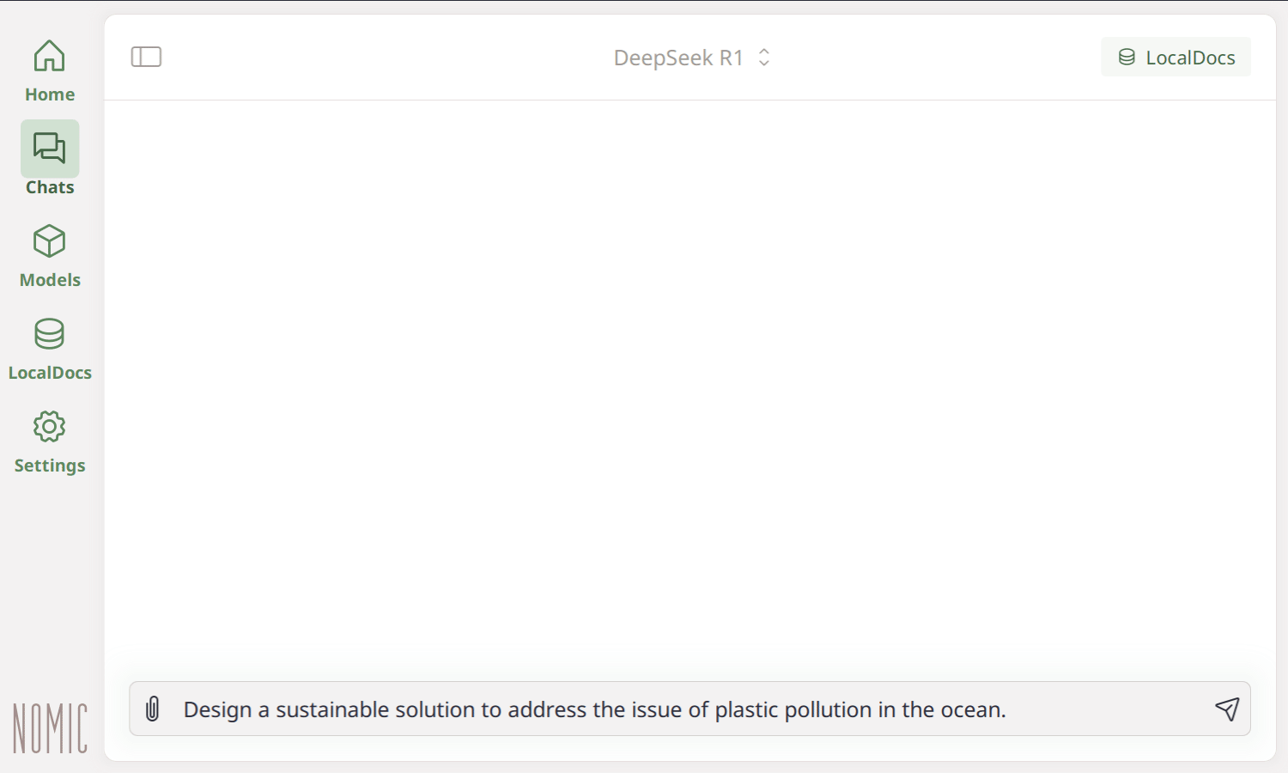Focus the message prompt input field
The width and height of the screenshot is (1288, 773).
click(x=678, y=709)
